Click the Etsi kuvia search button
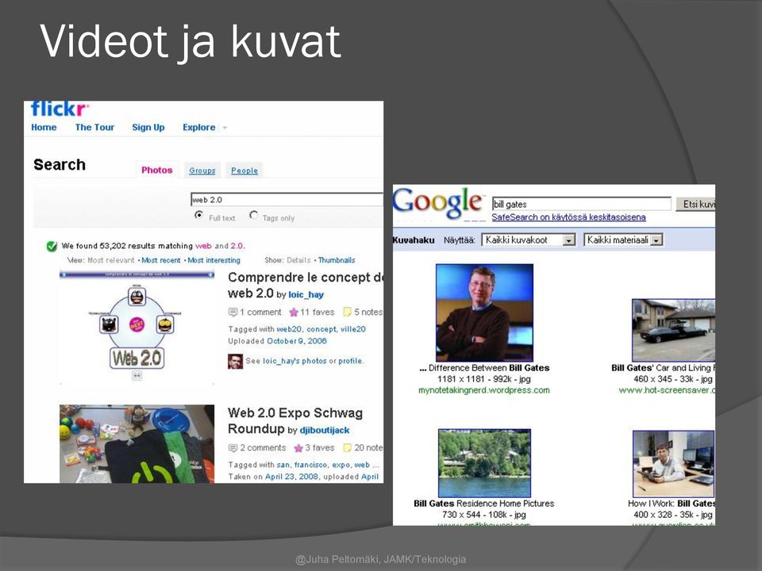Viewport: 762px width, 571px height. point(695,204)
